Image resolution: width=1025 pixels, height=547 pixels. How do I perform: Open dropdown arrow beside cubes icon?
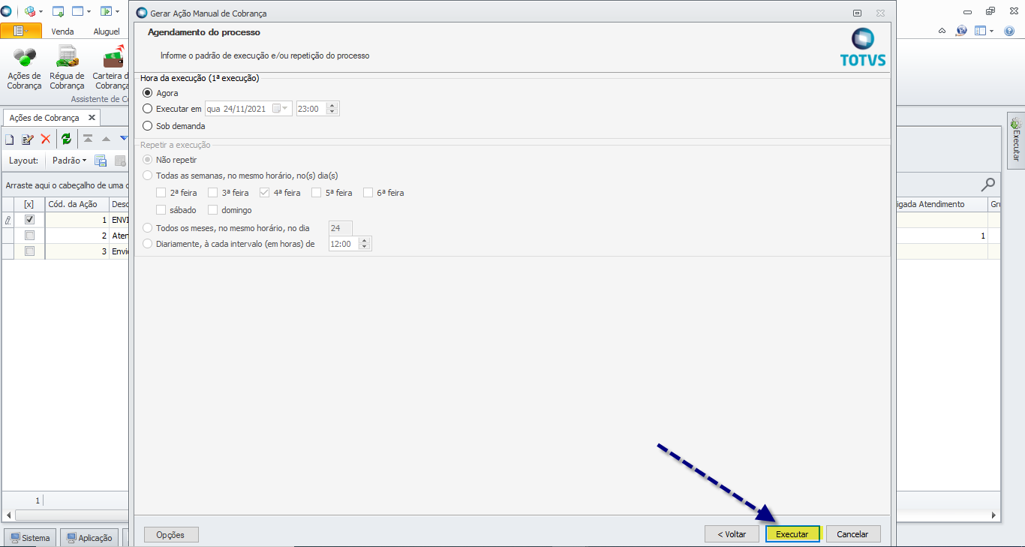41,12
